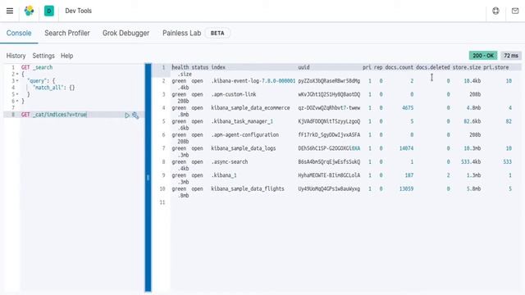Place cursor on GET _cat/indices?v=true line
The image size is (525, 295).
click(x=54, y=115)
